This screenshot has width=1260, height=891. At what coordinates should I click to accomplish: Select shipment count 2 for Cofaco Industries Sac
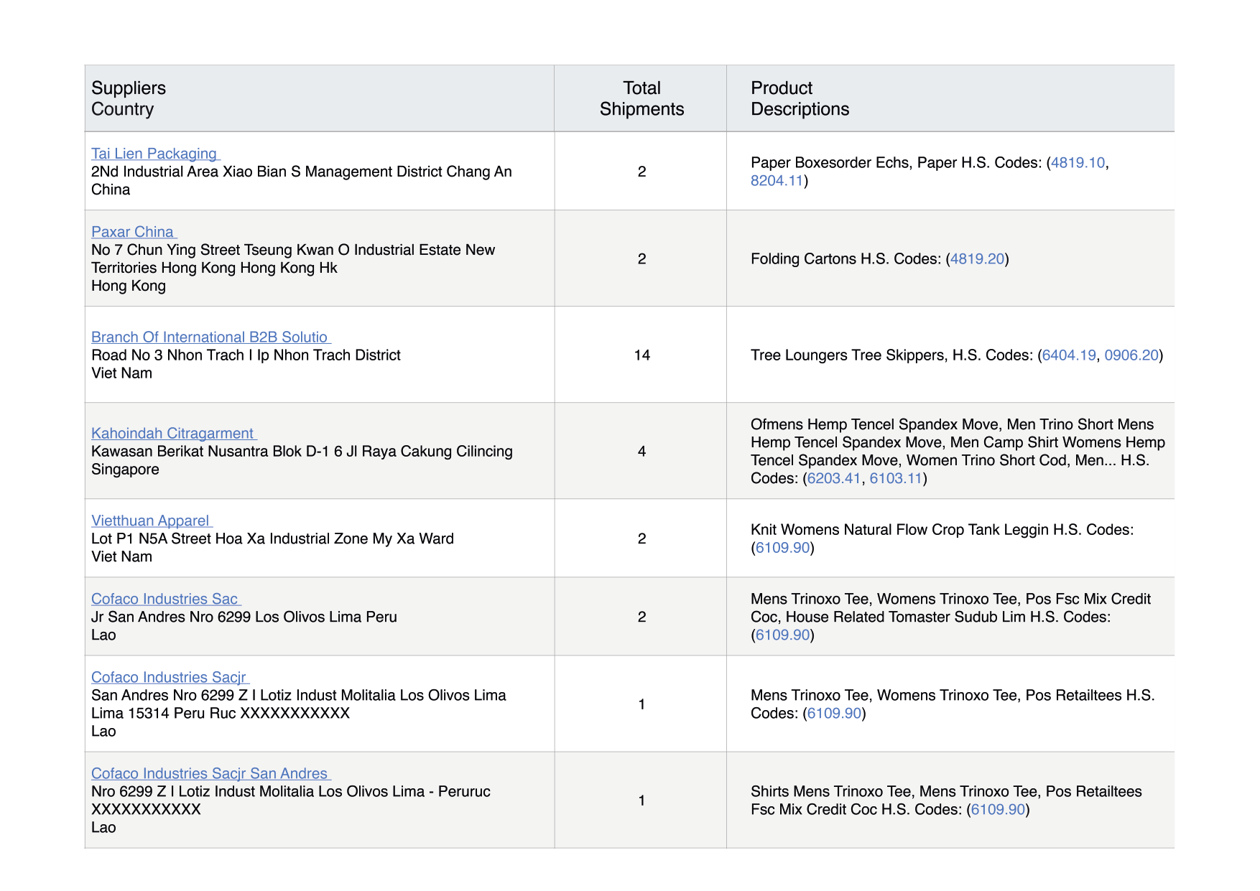tap(641, 617)
